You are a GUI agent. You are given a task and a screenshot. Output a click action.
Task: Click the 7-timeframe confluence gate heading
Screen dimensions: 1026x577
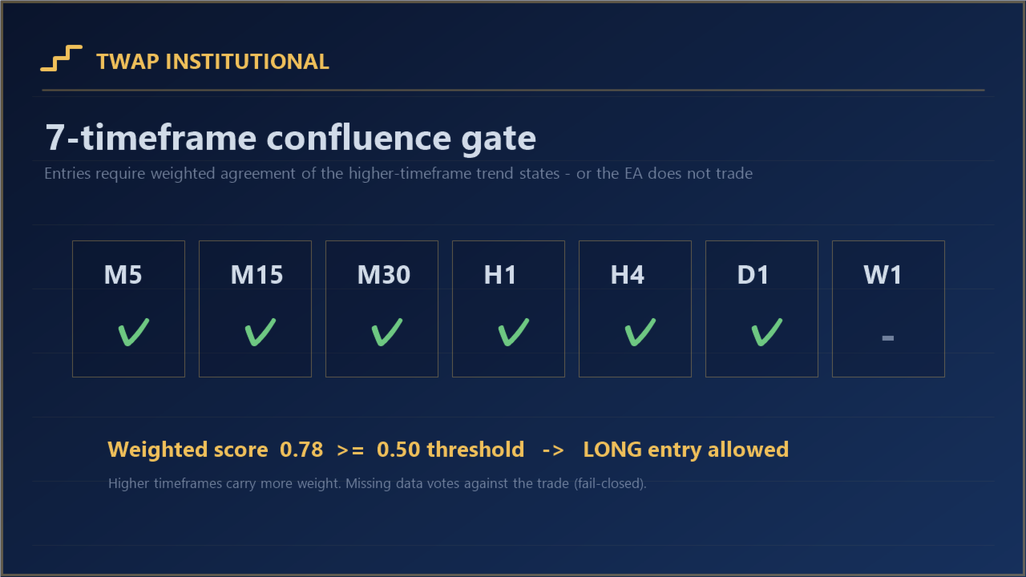290,138
